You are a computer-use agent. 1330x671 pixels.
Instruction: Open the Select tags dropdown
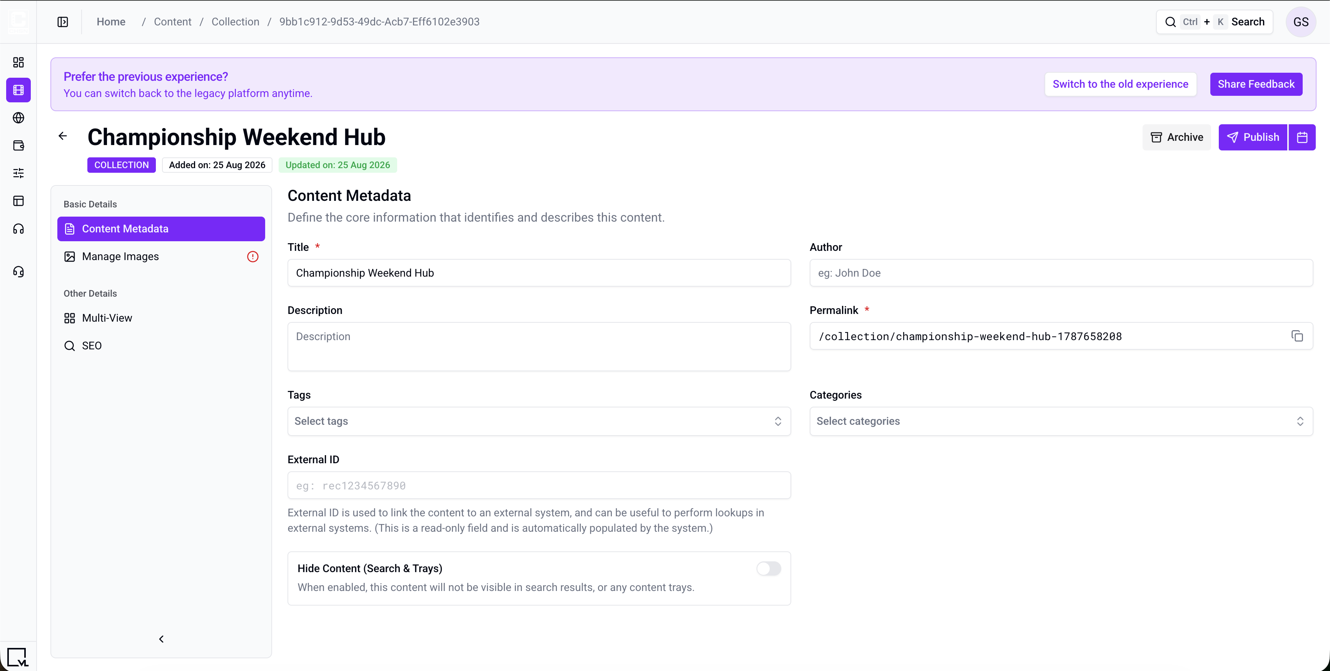tap(539, 421)
